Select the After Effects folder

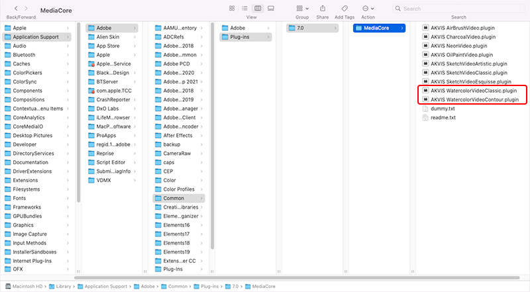pyautogui.click(x=178, y=136)
